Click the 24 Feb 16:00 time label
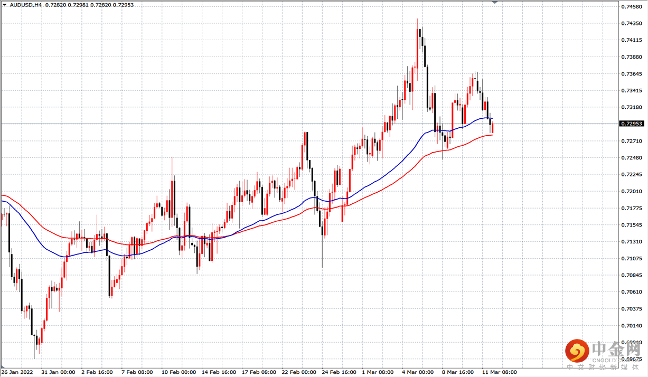648x377 pixels. [x=339, y=372]
